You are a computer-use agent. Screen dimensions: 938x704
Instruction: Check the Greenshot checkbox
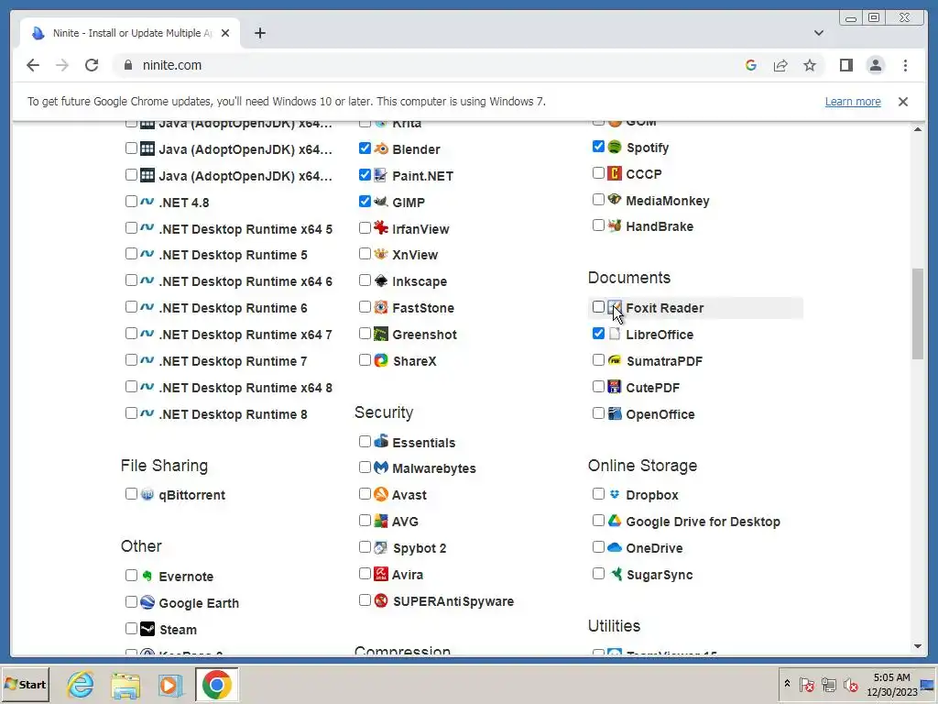click(x=365, y=334)
